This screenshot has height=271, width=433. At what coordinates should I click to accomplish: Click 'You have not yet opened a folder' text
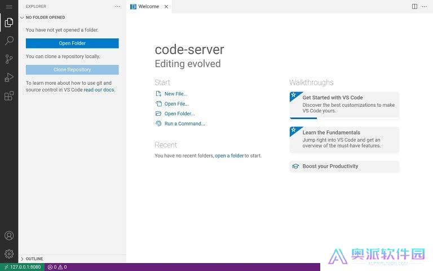pyautogui.click(x=62, y=30)
